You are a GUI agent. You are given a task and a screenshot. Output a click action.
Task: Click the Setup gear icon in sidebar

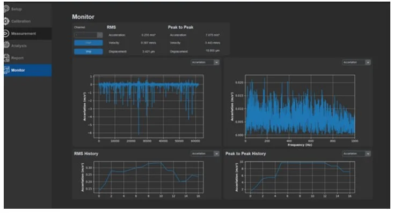[6, 9]
